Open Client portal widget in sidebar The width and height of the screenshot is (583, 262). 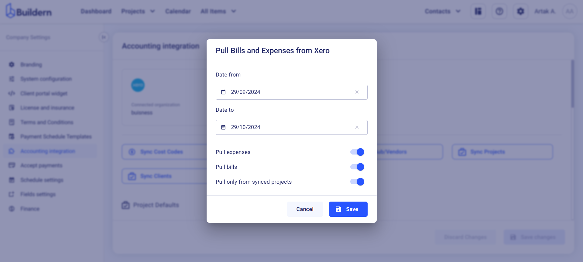[x=50, y=94]
